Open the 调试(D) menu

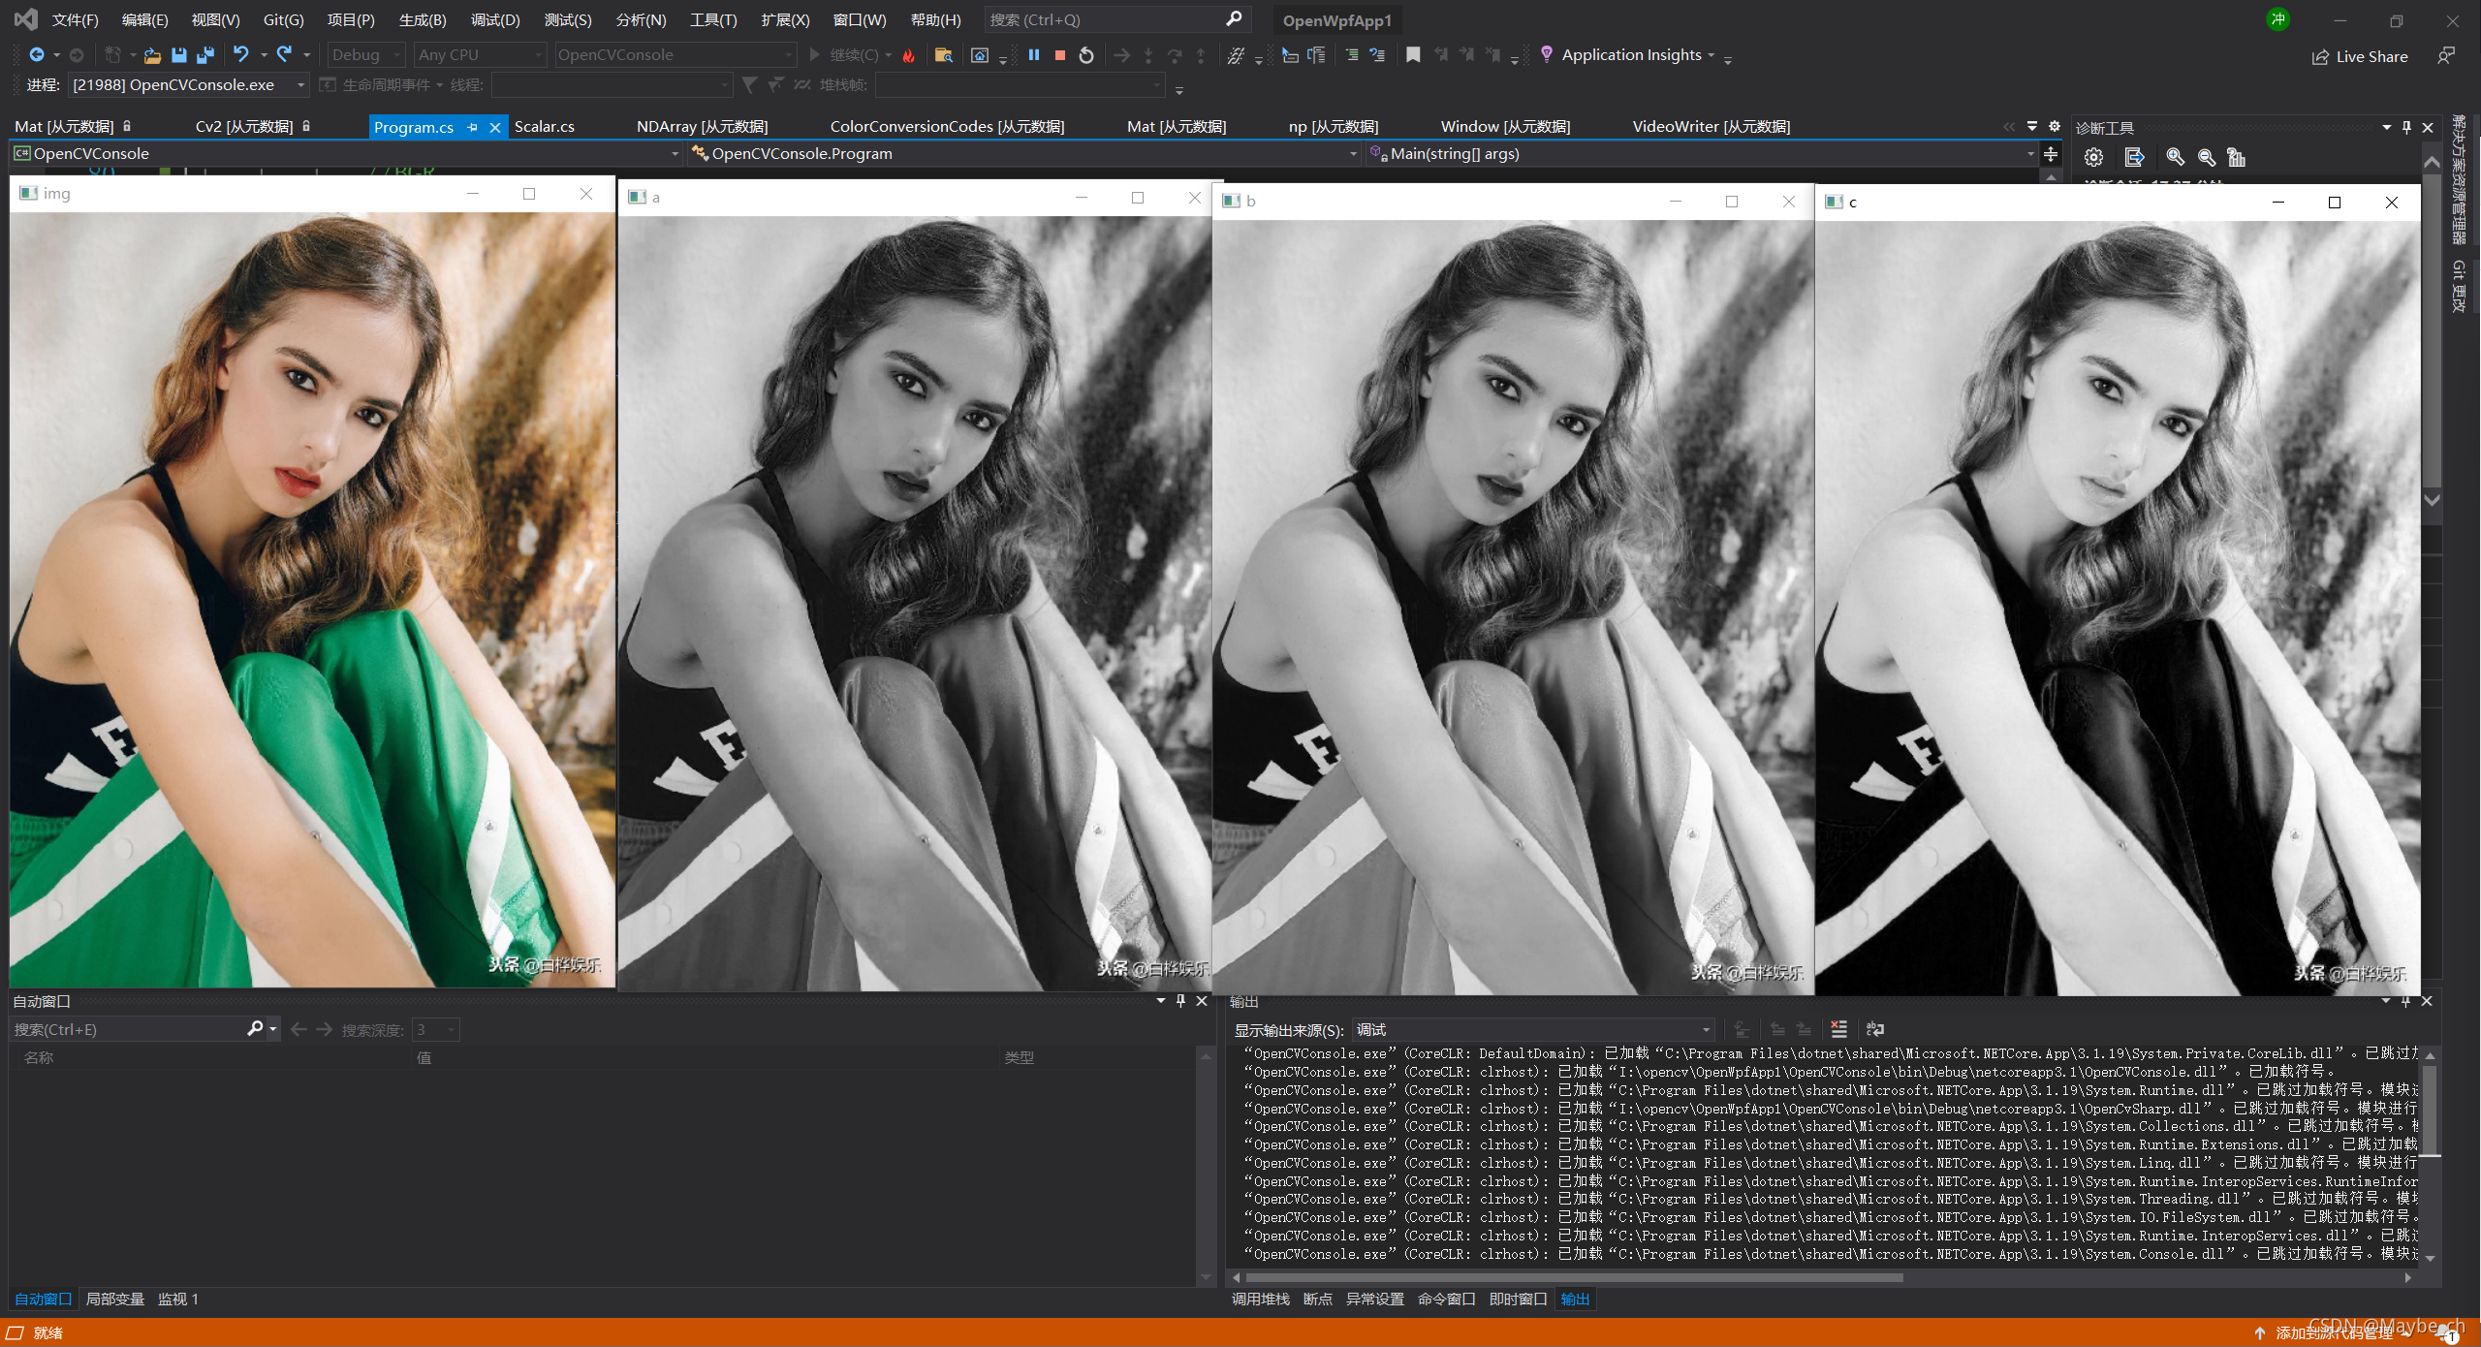click(495, 19)
